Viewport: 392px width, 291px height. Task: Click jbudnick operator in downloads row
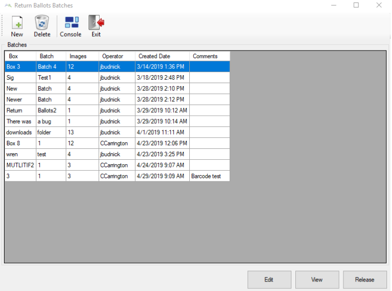tap(117, 132)
